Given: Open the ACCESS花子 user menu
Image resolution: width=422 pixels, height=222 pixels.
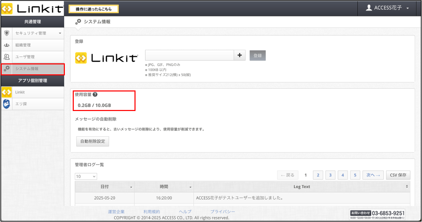Looking at the screenshot, I should coord(387,8).
